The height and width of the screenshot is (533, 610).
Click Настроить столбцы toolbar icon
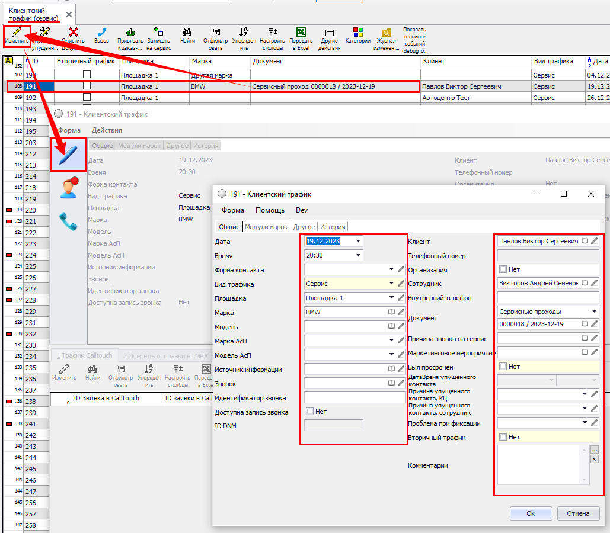[x=273, y=32]
